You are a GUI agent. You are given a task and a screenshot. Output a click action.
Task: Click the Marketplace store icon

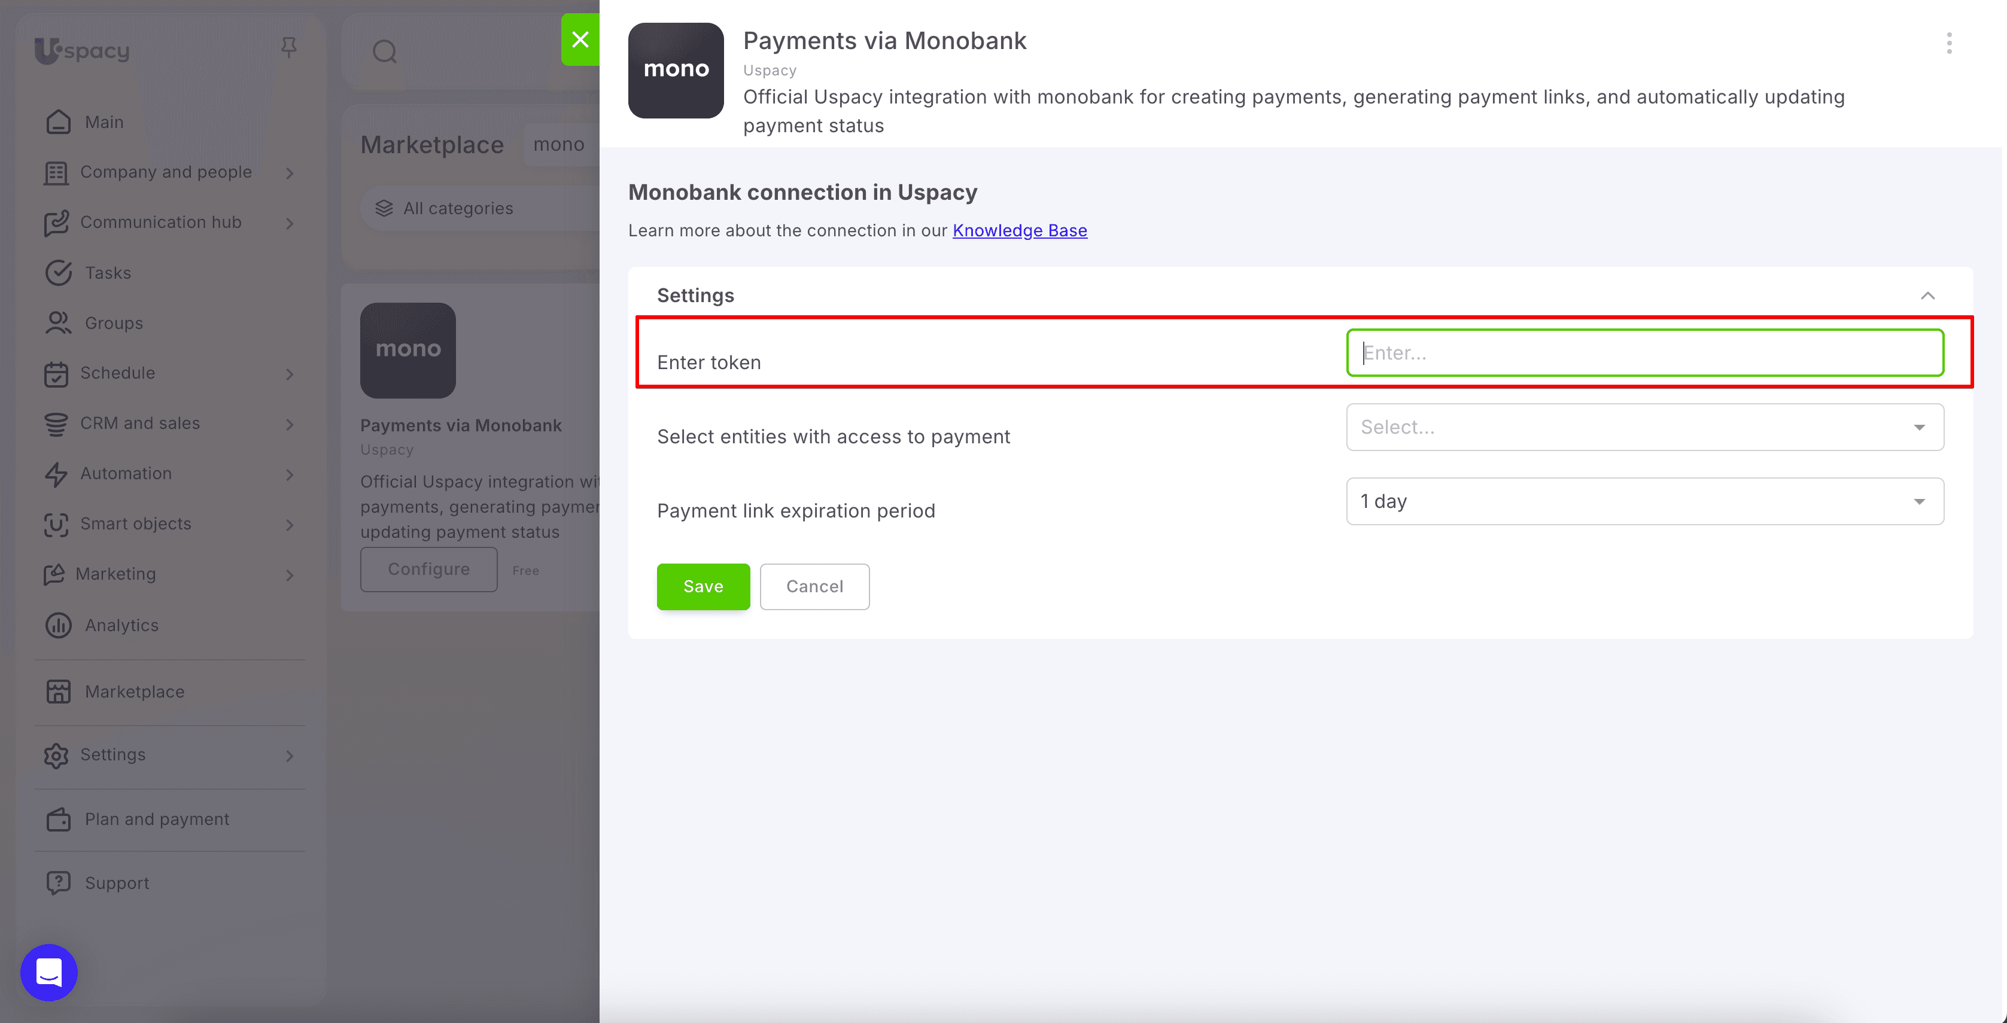pos(59,691)
